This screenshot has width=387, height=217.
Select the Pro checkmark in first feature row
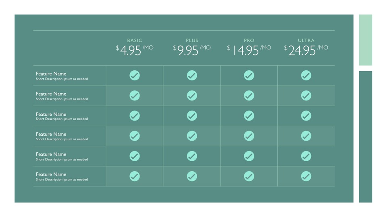pos(249,76)
